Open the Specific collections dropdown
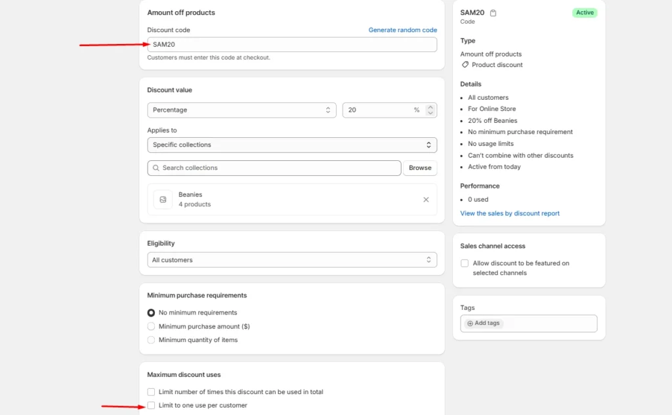The height and width of the screenshot is (415, 672). click(292, 145)
